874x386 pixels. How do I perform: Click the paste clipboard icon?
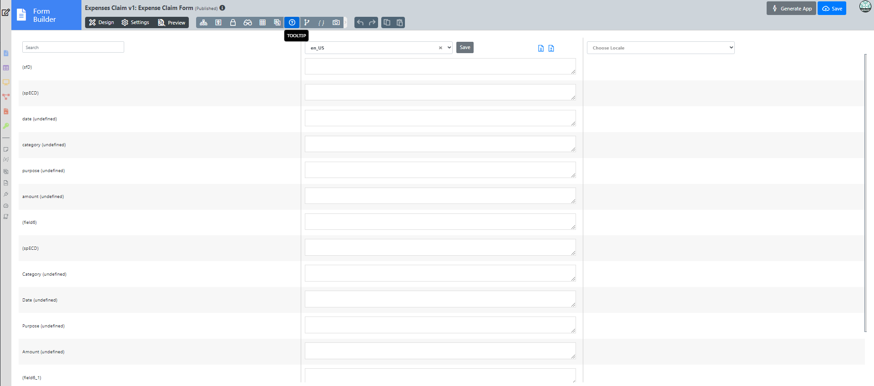(399, 23)
